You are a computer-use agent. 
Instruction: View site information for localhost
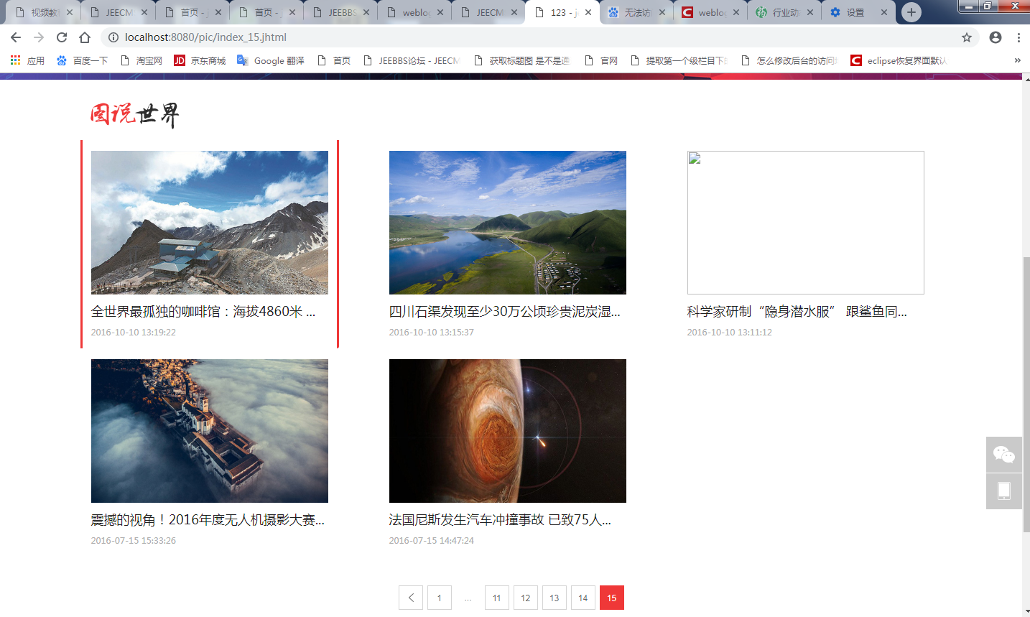(x=113, y=37)
